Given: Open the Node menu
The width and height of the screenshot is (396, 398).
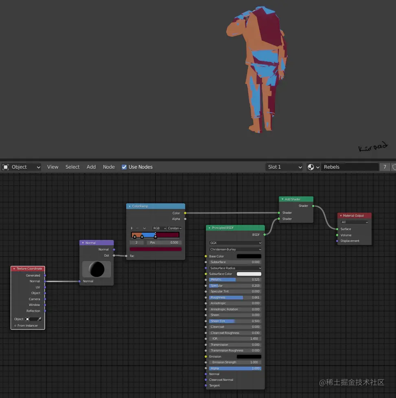Looking at the screenshot, I should point(109,167).
